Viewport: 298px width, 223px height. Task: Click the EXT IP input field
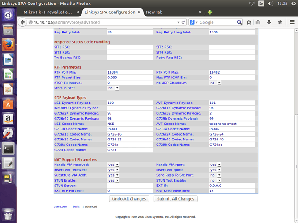coord(232,186)
